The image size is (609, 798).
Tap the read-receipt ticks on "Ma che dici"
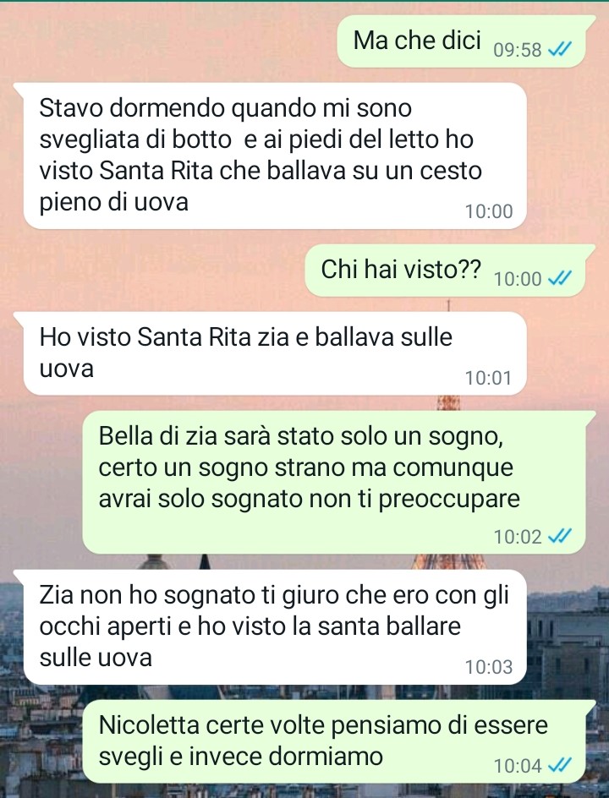click(x=560, y=49)
